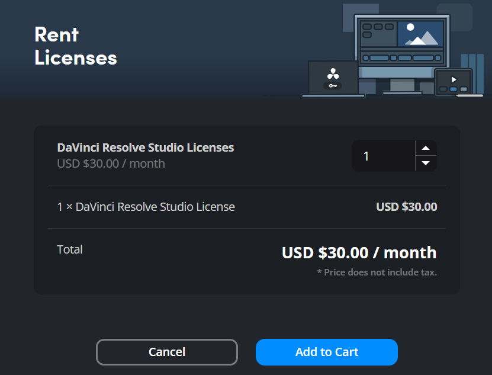492x375 pixels.
Task: Click the license quantity input showing 1
Action: 382,155
